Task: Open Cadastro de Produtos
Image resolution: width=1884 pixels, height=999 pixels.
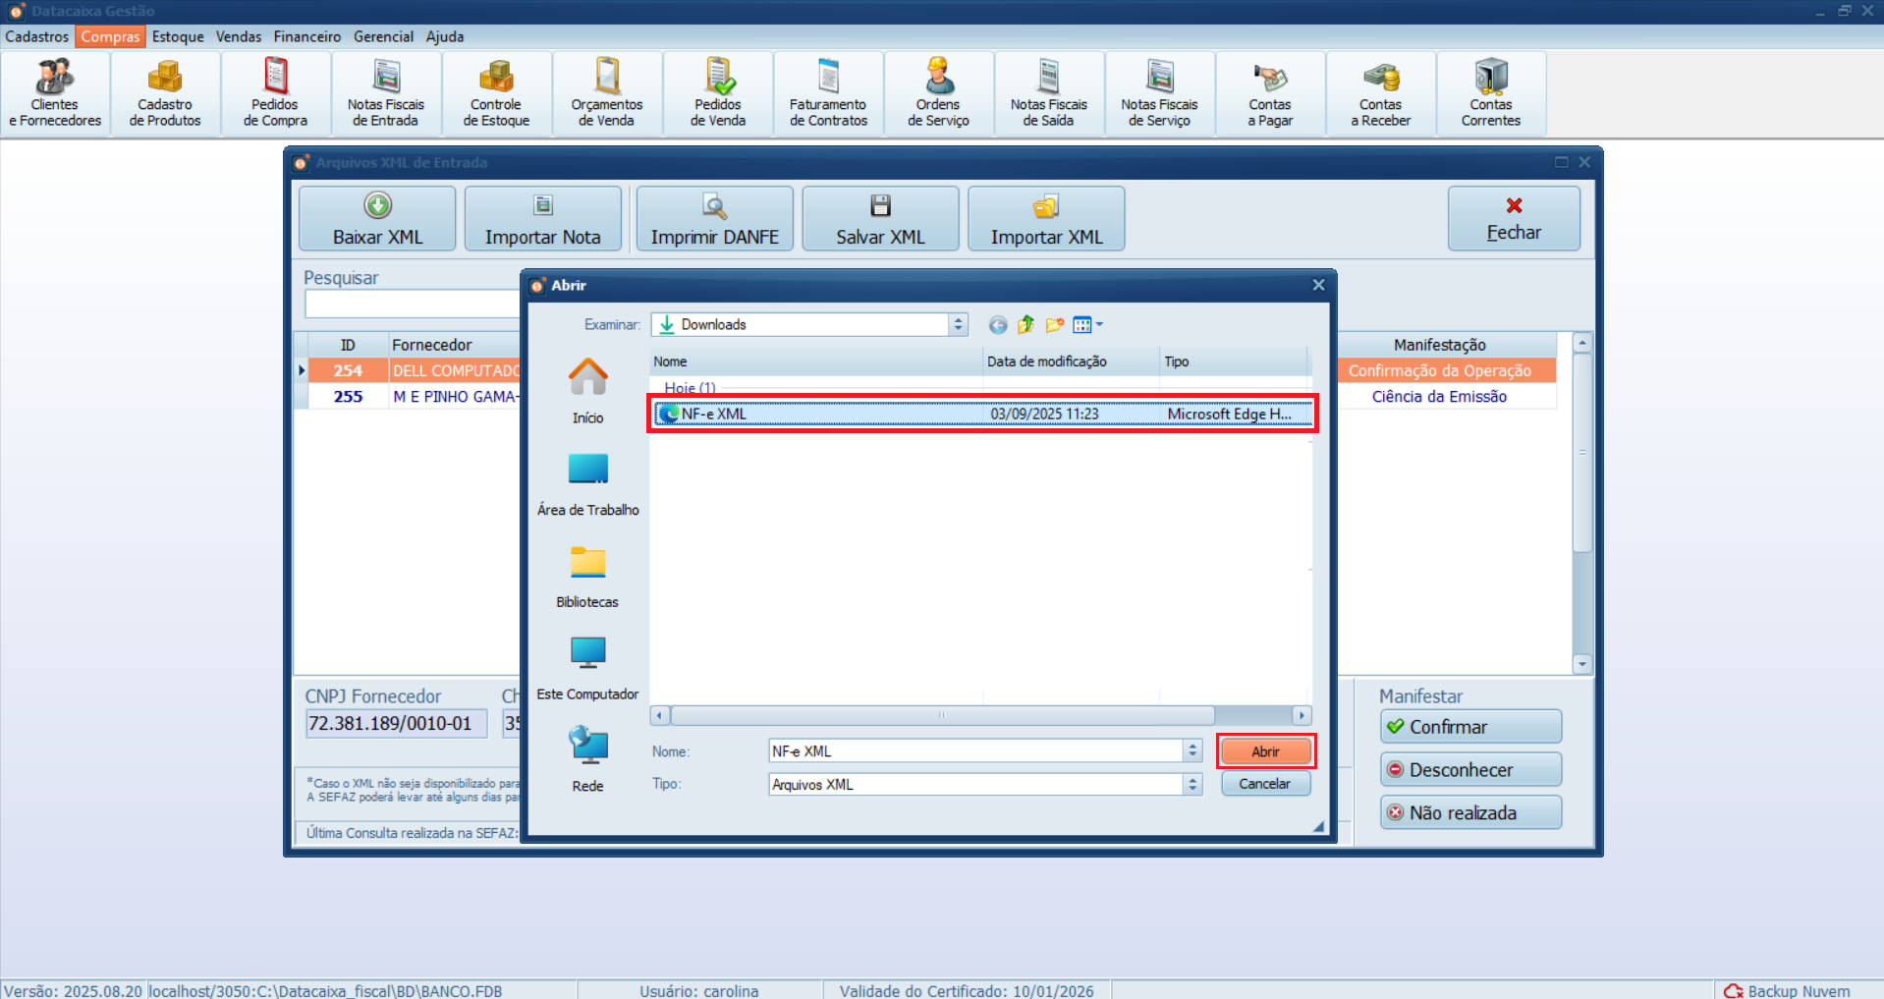Action: tap(164, 91)
